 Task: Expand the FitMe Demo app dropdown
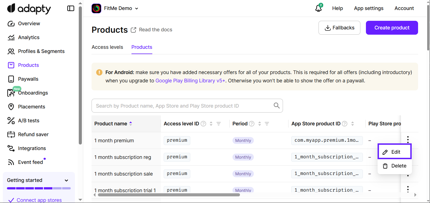tap(136, 9)
